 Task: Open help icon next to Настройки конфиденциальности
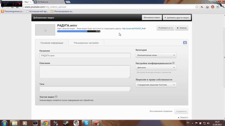tap(173, 63)
